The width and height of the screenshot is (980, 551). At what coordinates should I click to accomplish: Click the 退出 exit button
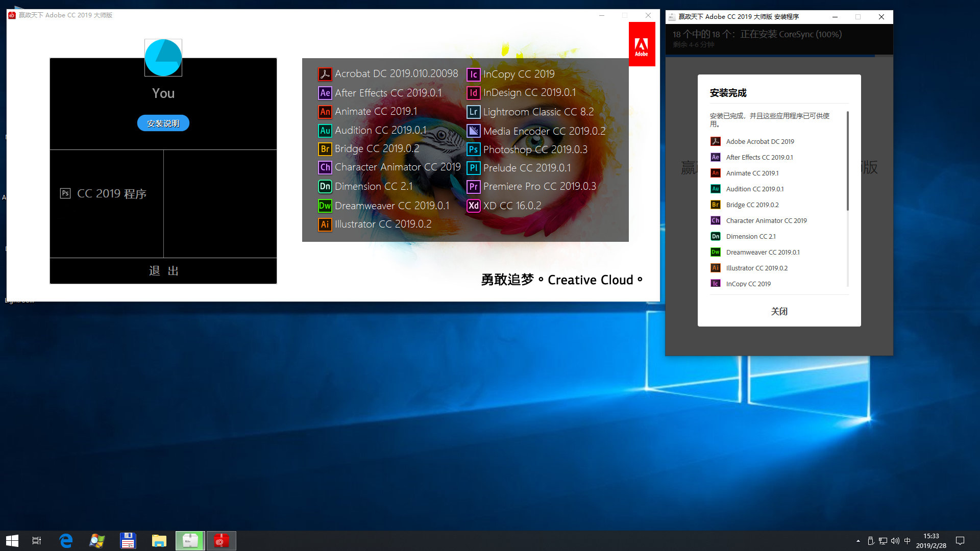coord(163,271)
